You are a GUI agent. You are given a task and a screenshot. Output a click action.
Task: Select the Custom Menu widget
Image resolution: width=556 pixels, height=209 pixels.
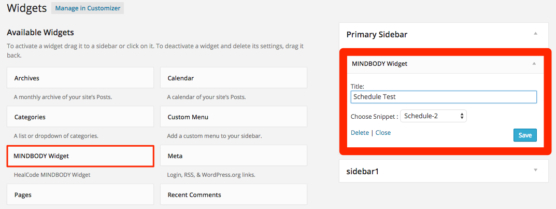234,117
